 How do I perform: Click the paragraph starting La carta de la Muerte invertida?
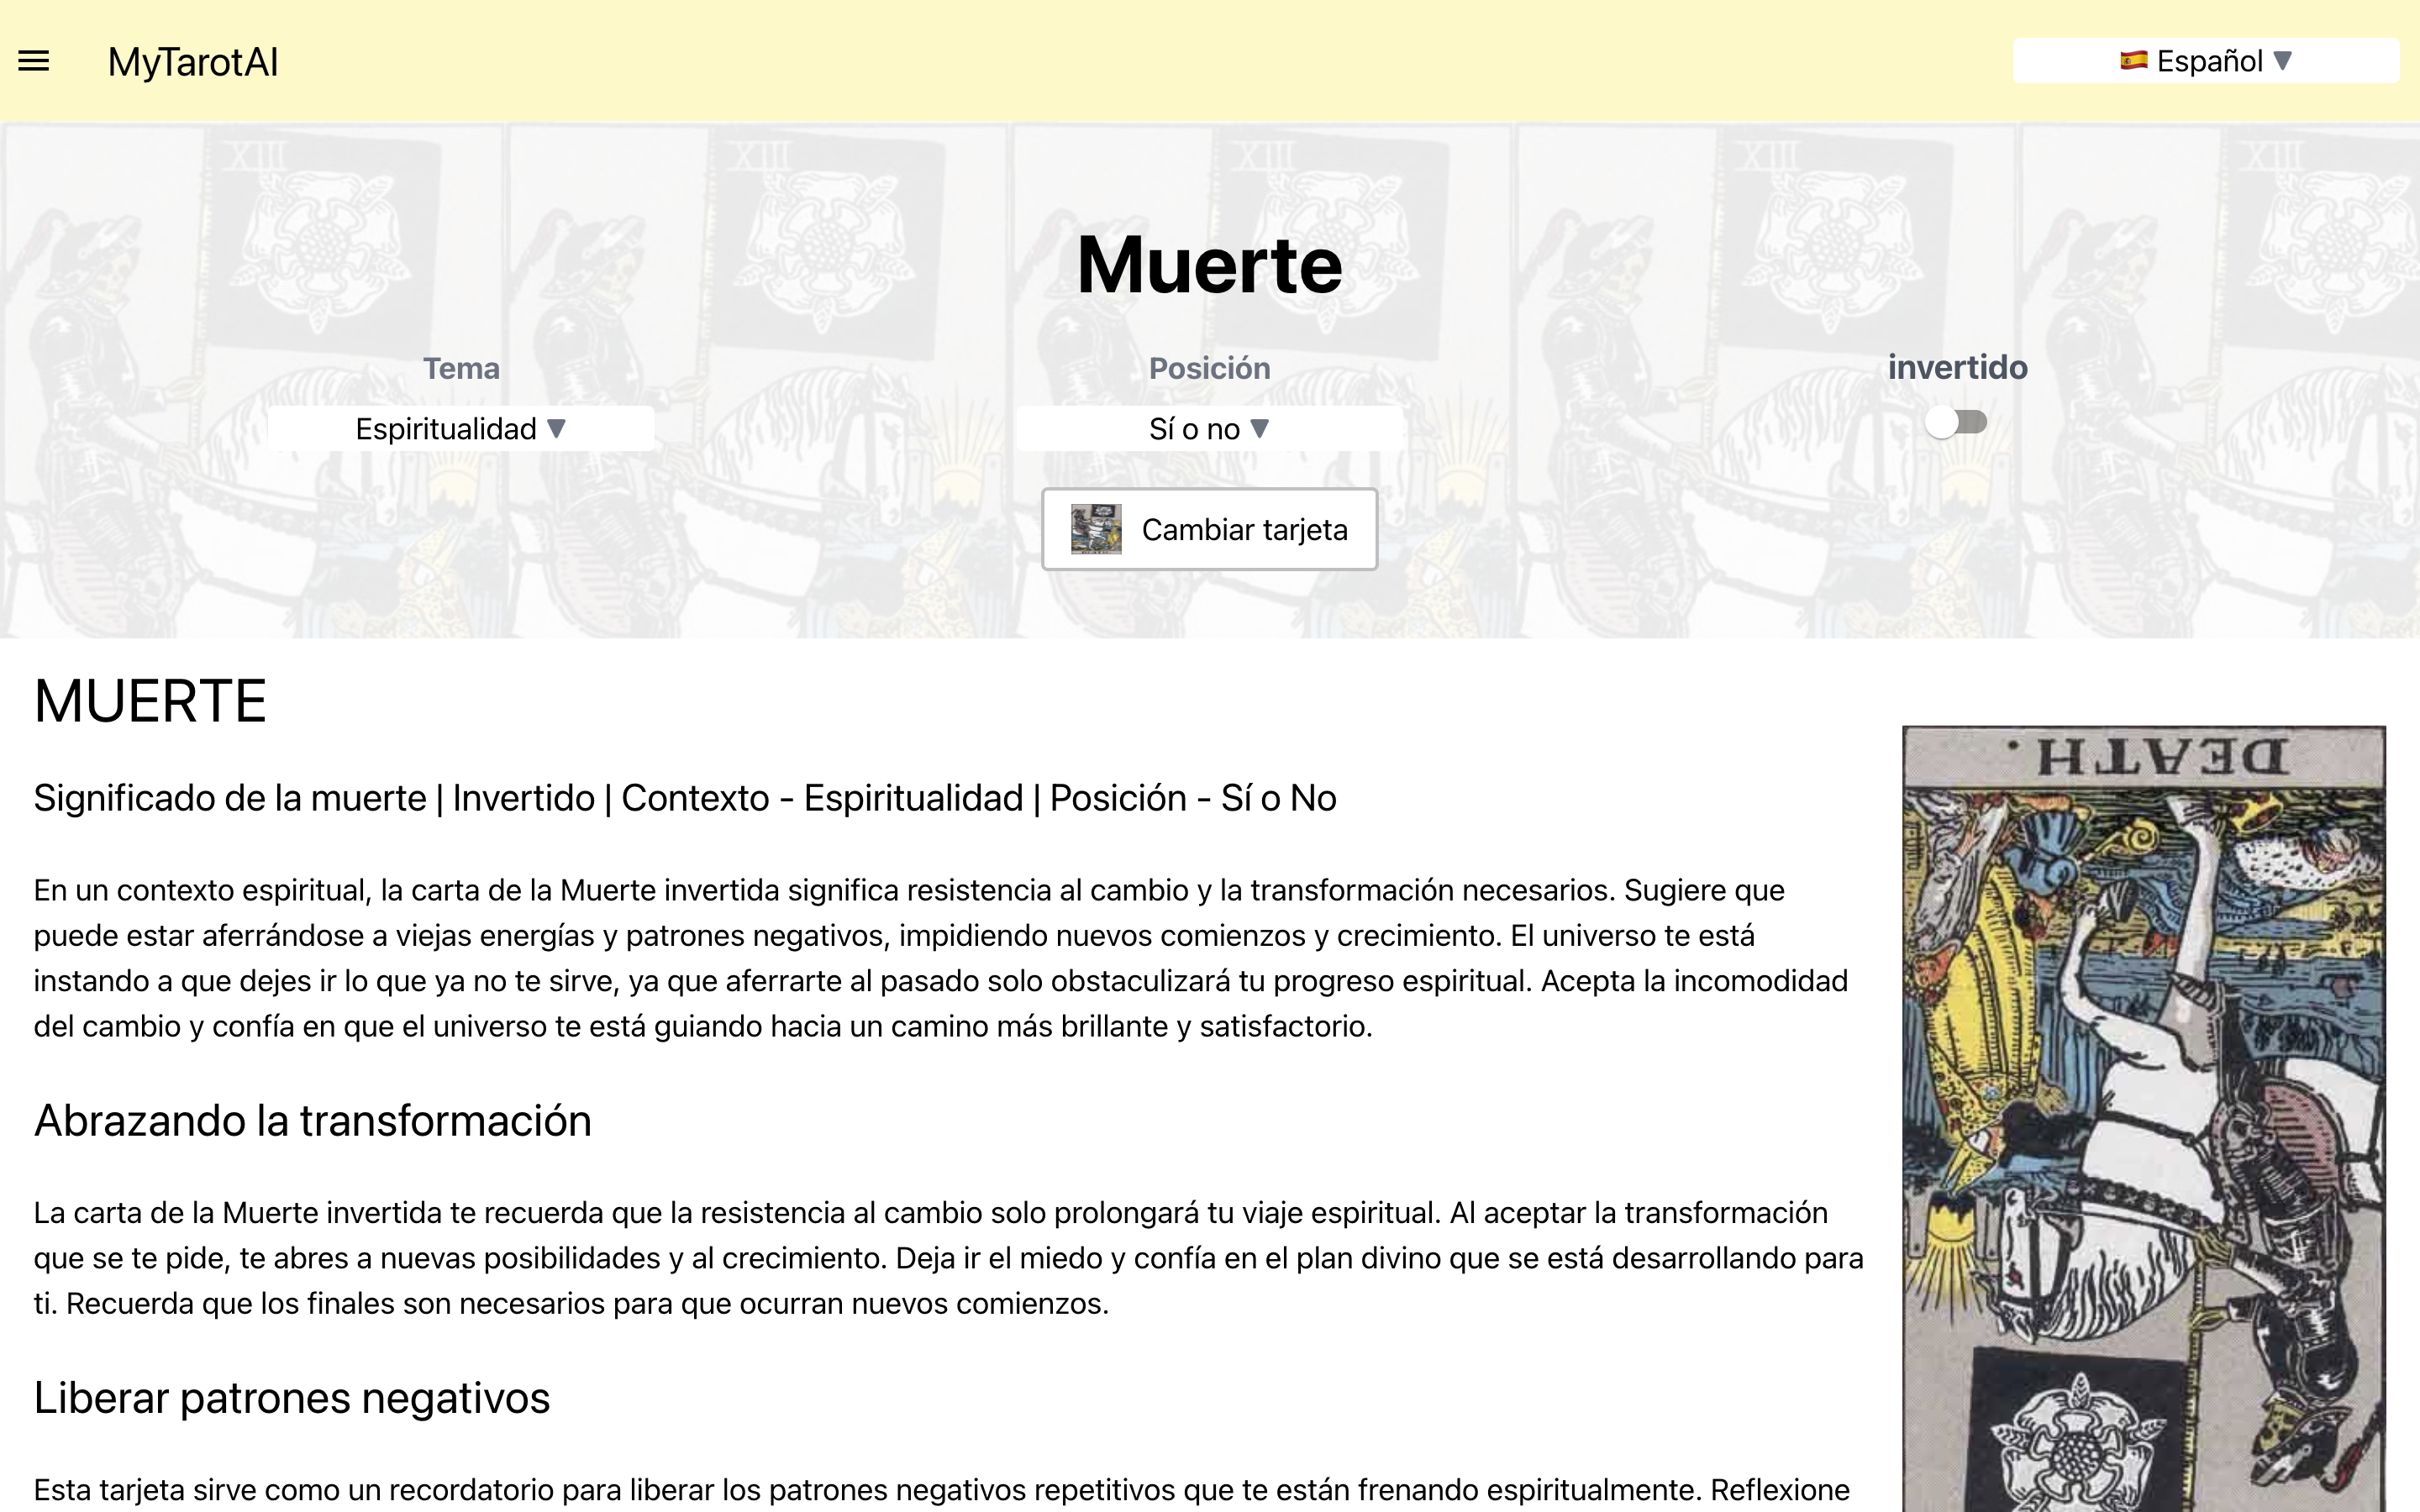tap(948, 1258)
